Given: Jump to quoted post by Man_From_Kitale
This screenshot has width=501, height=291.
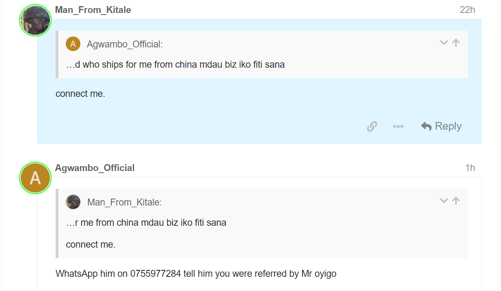Looking at the screenshot, I should pos(456,201).
